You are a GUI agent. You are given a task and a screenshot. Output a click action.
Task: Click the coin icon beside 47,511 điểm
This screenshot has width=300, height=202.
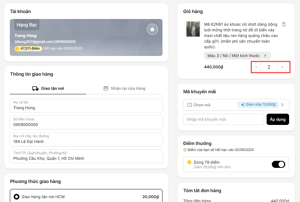[x=17, y=49]
